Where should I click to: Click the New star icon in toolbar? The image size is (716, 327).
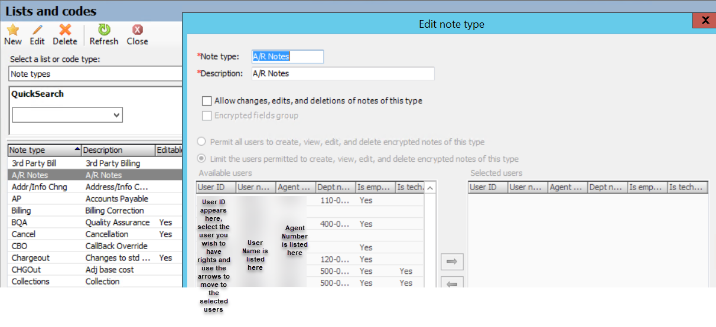(x=13, y=30)
